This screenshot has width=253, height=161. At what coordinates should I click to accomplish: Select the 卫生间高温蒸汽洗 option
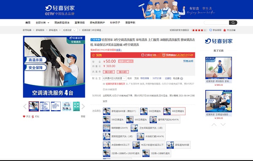click(148, 128)
